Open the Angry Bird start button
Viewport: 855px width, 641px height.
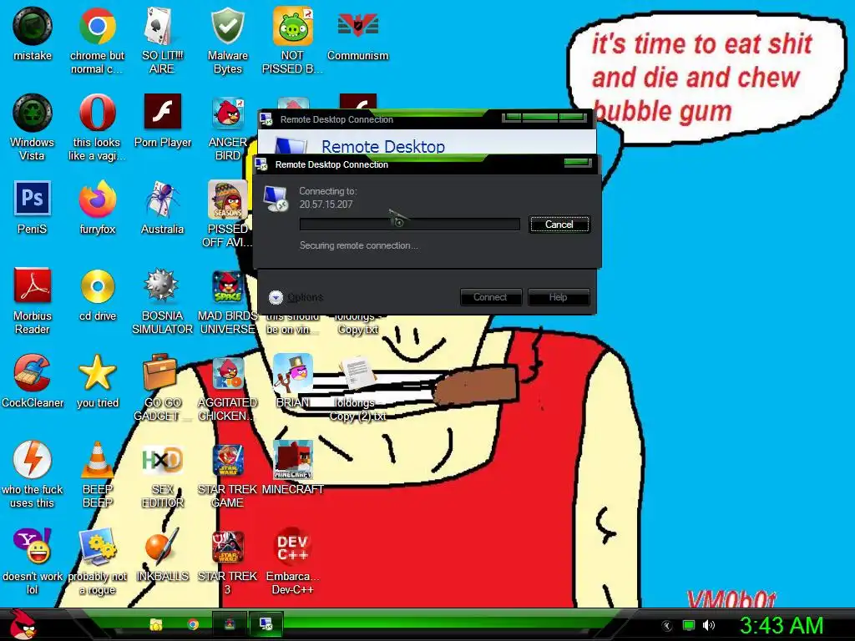[23, 625]
